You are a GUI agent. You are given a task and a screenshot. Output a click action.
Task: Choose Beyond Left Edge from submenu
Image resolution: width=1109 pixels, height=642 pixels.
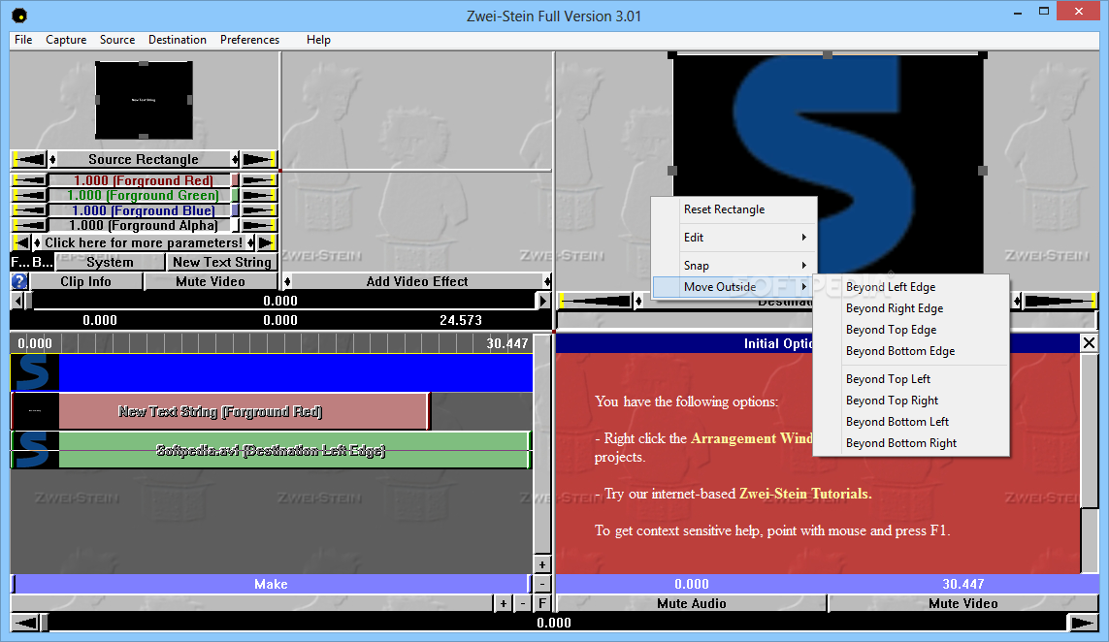911,286
